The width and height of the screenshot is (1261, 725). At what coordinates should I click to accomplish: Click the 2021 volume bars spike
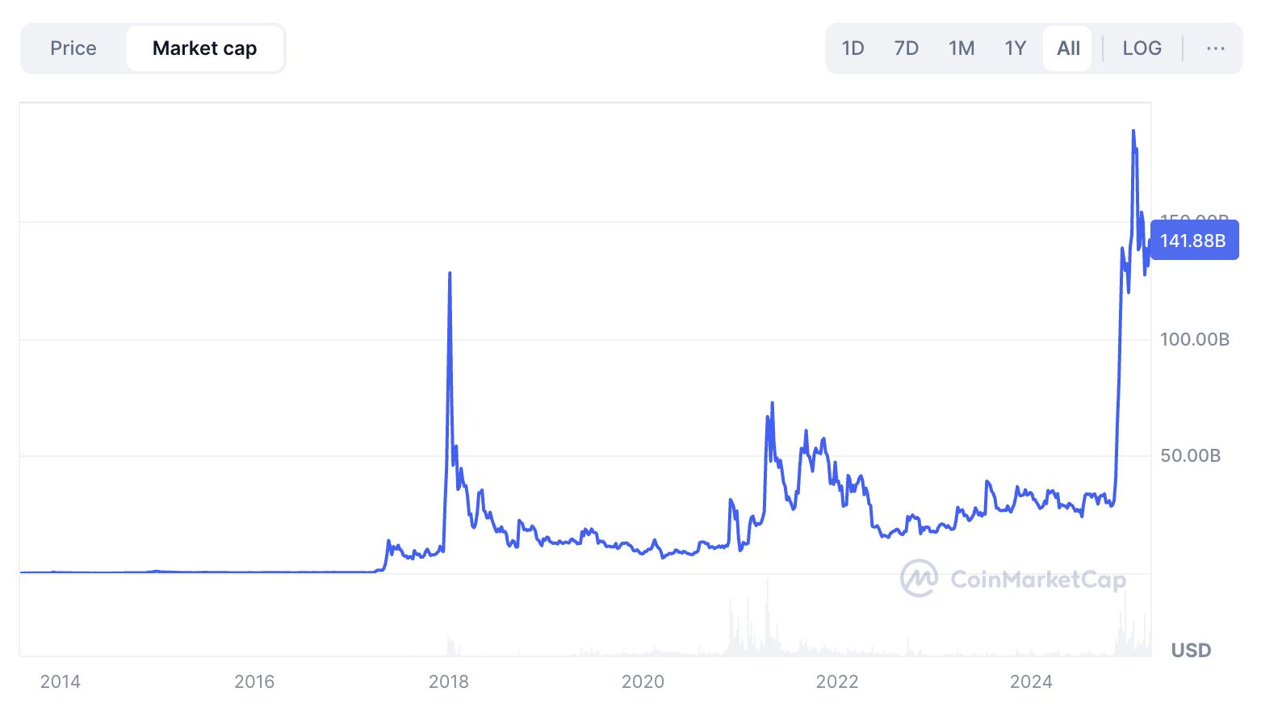[x=767, y=618]
